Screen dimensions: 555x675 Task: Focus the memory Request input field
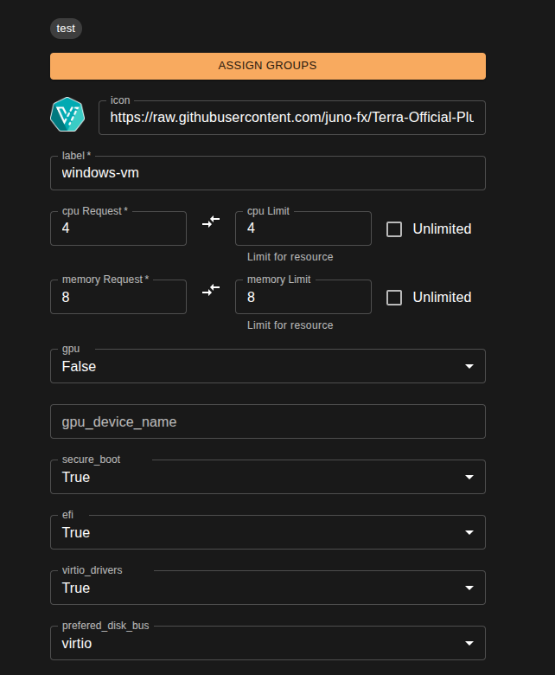[x=118, y=298]
